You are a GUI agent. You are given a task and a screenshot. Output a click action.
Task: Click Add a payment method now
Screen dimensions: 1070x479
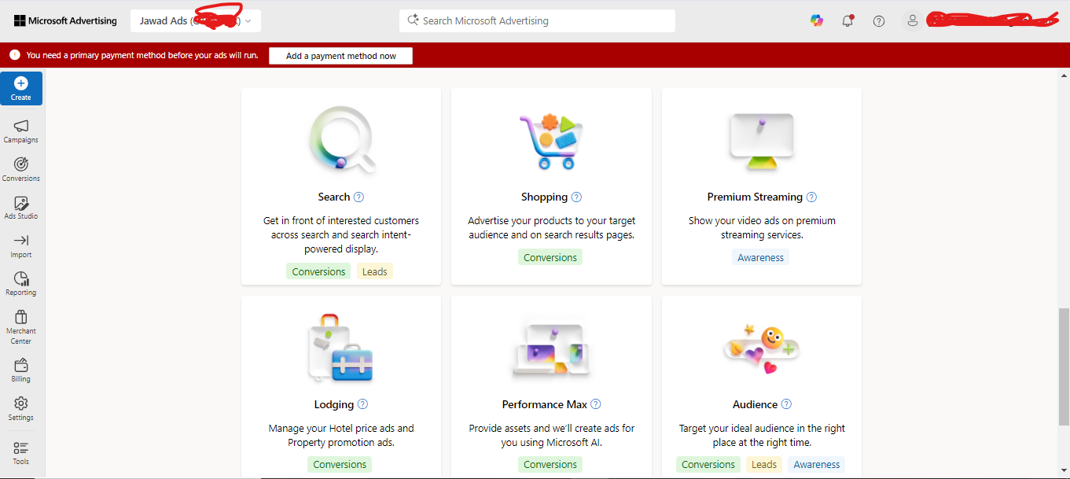[340, 56]
